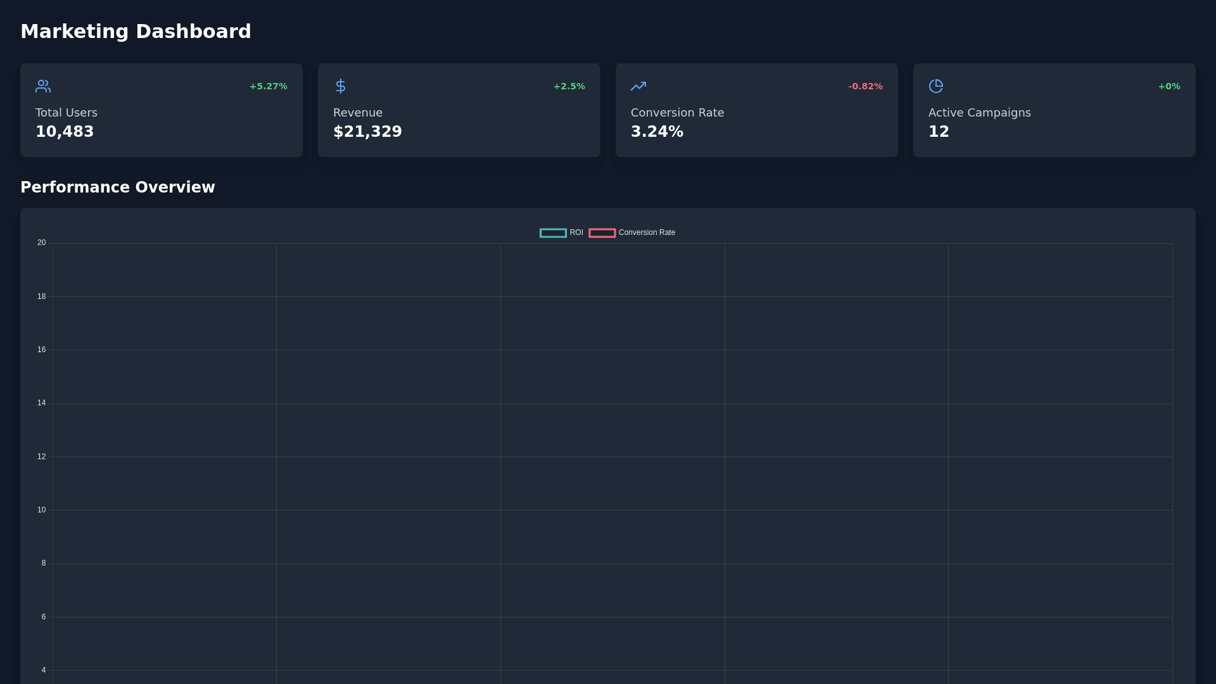Toggle the ROI legend series
The width and height of the screenshot is (1216, 684).
[x=576, y=232]
